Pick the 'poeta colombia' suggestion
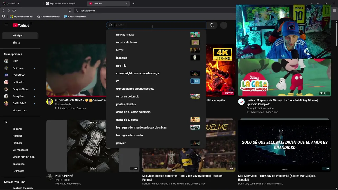The height and width of the screenshot is (190, 338). [x=156, y=104]
